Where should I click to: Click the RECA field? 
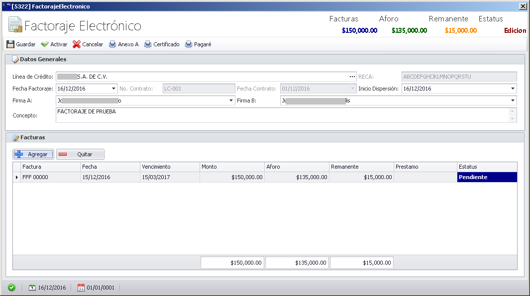point(459,77)
